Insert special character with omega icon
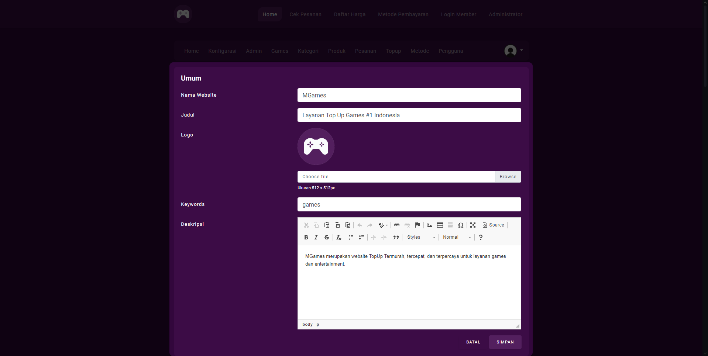Viewport: 708px width, 356px height. click(x=461, y=225)
